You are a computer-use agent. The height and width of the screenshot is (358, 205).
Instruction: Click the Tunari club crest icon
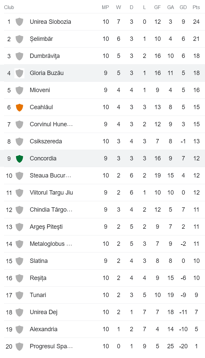(19, 295)
